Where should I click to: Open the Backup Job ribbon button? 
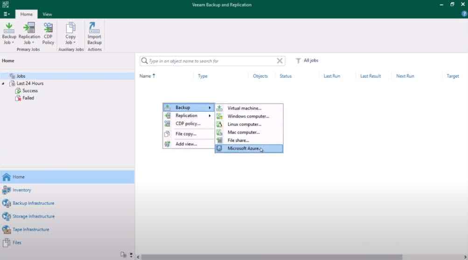click(9, 33)
